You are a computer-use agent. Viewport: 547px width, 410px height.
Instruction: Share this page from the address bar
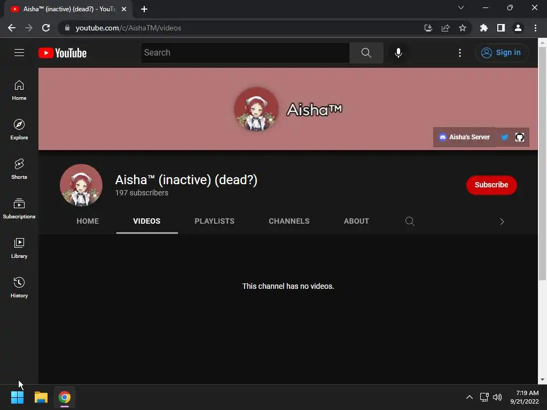tap(445, 28)
